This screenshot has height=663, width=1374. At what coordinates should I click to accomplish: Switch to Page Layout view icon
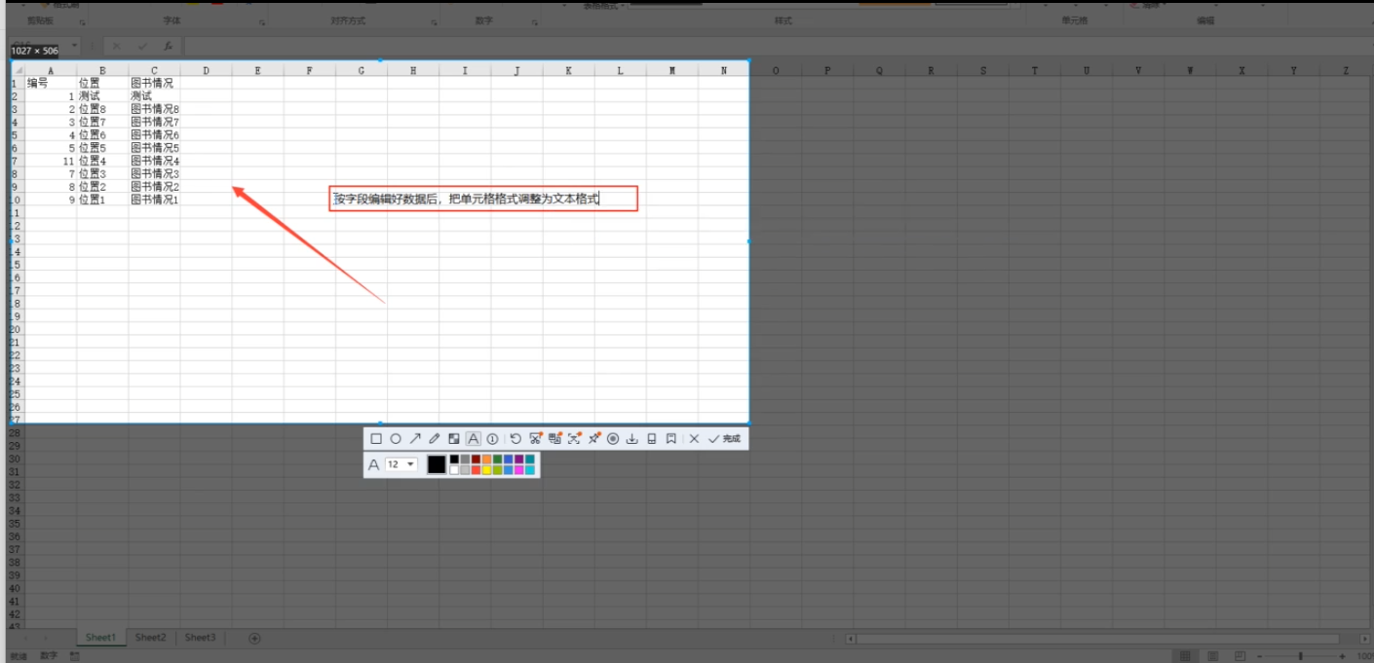(1213, 656)
